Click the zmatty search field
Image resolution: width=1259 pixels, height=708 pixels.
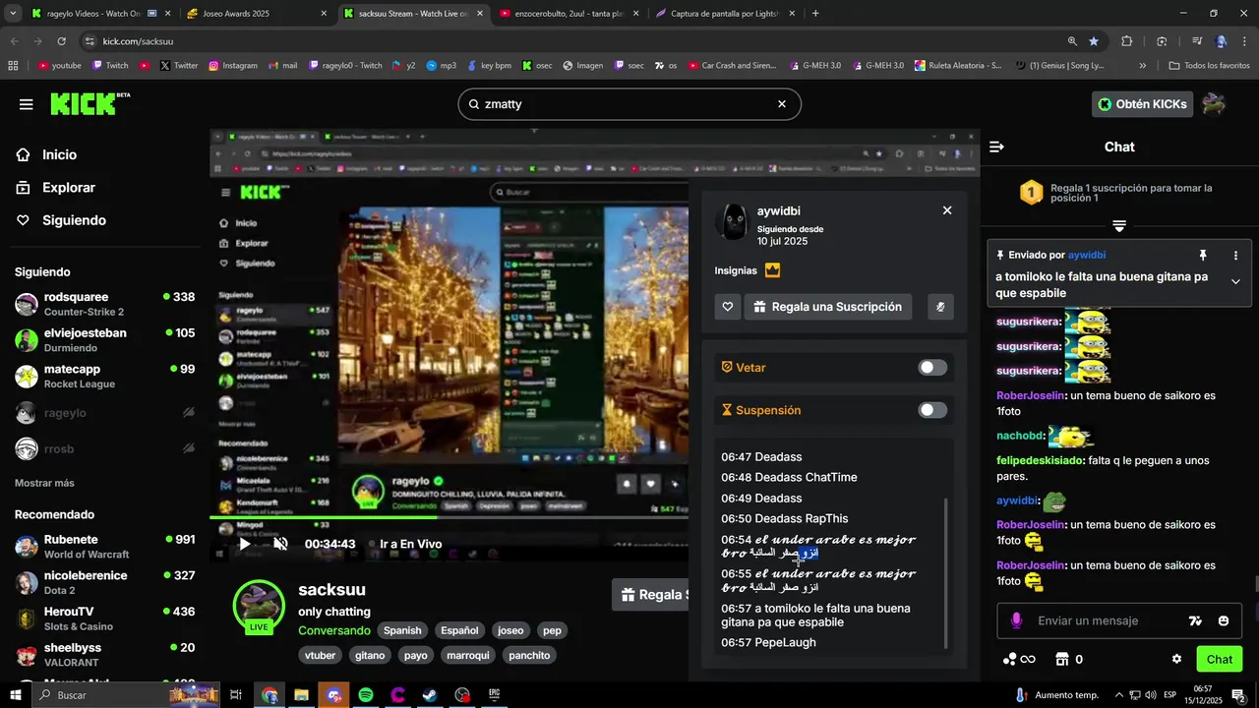(x=629, y=104)
